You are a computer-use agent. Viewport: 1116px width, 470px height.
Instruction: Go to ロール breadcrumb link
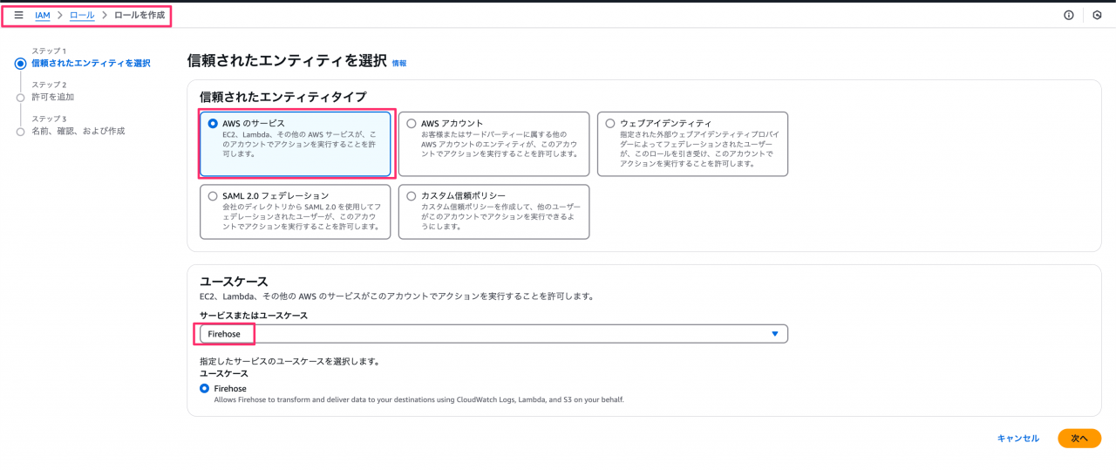pyautogui.click(x=82, y=15)
